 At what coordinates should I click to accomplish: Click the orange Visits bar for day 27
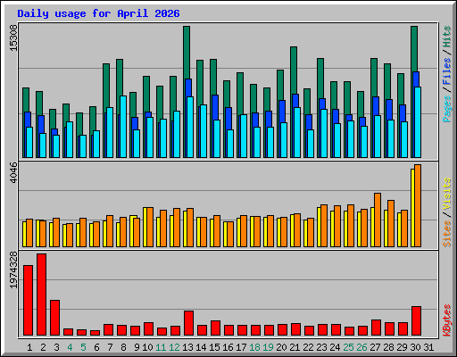(x=378, y=220)
